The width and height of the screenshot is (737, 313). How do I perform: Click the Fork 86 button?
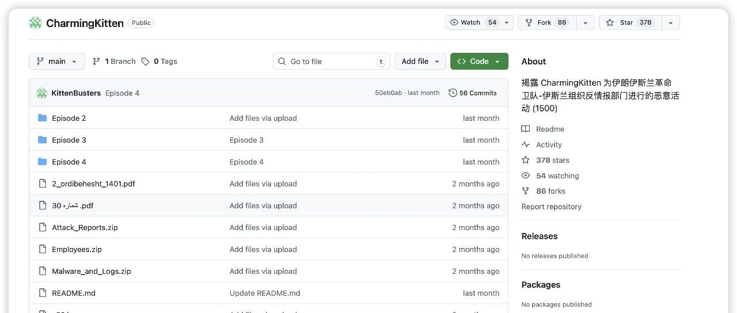click(x=547, y=22)
